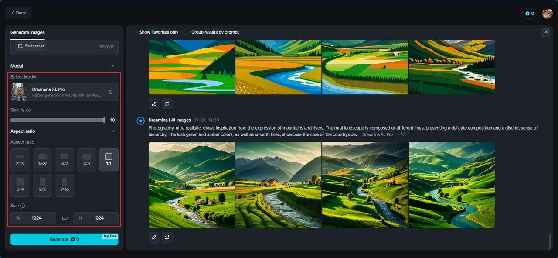
Task: Click the 309/800 character counter
Action: [106, 47]
